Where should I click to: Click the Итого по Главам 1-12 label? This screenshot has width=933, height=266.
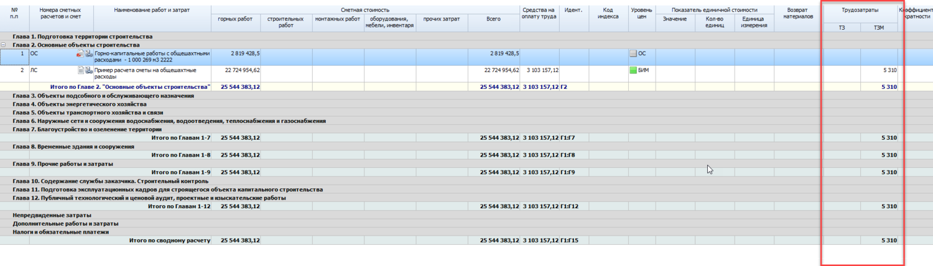coord(179,206)
